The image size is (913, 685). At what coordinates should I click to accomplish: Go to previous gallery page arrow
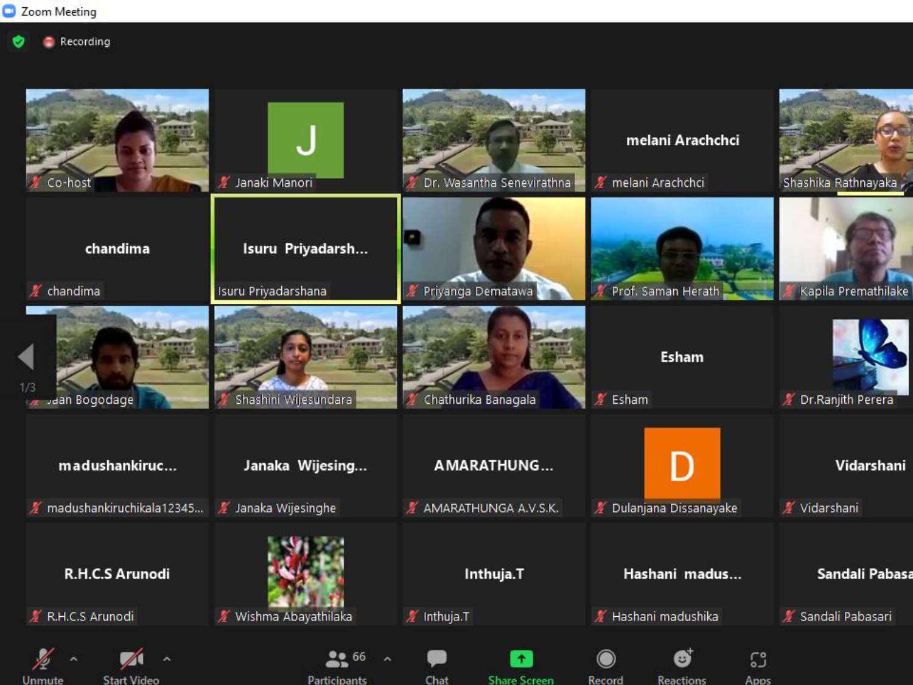[x=26, y=357]
